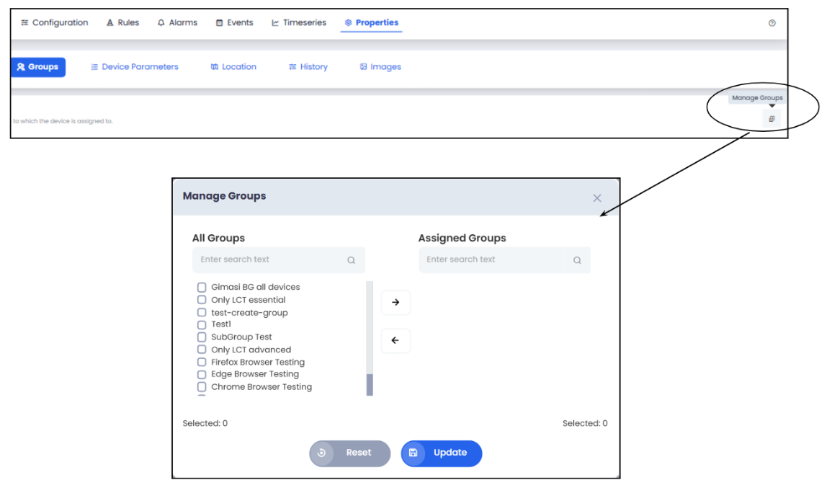Click the All Groups search magnifier icon
827x488 pixels.
352,260
